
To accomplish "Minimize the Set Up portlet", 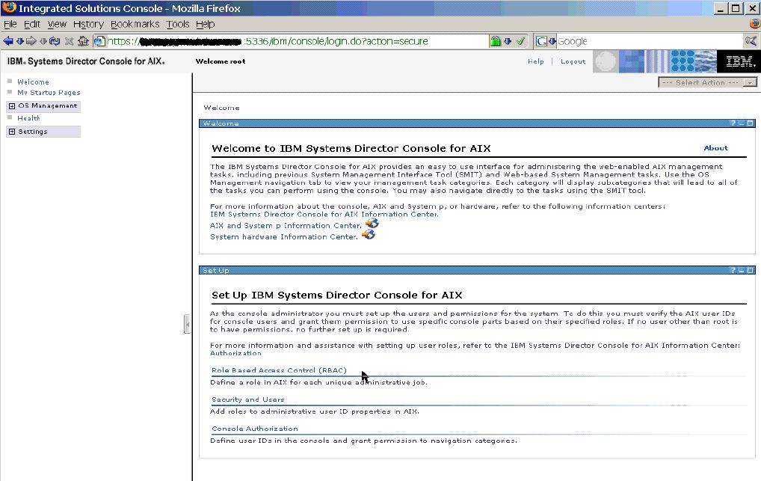I will (x=741, y=270).
